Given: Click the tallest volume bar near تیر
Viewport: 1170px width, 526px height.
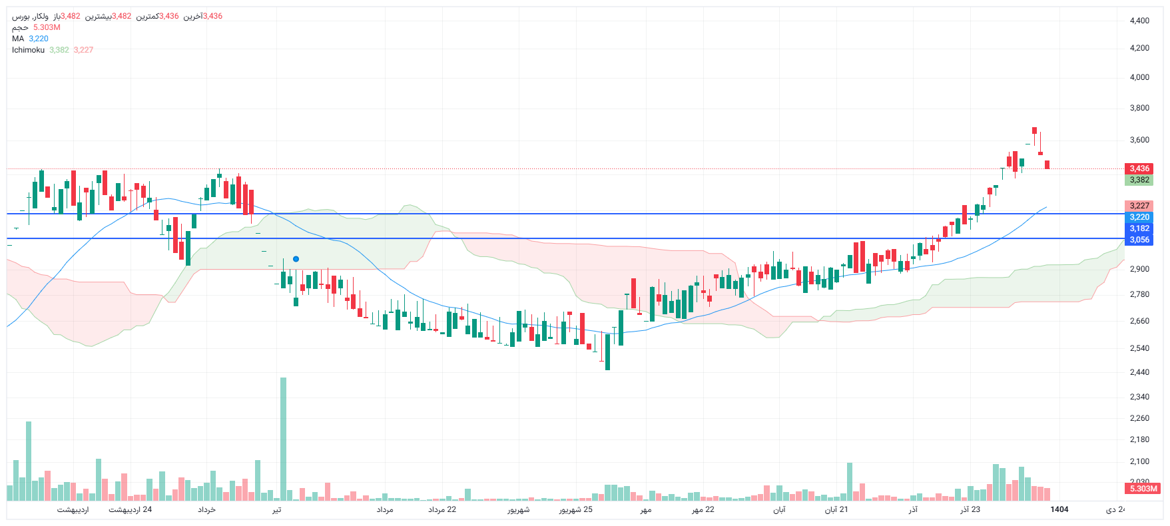Looking at the screenshot, I should tap(283, 439).
